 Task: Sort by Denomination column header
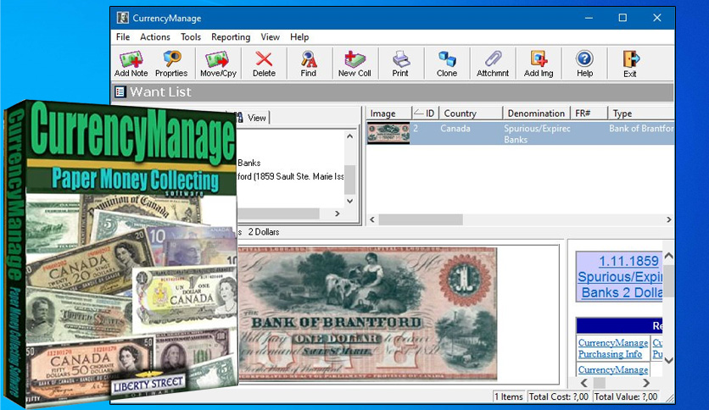pyautogui.click(x=536, y=113)
